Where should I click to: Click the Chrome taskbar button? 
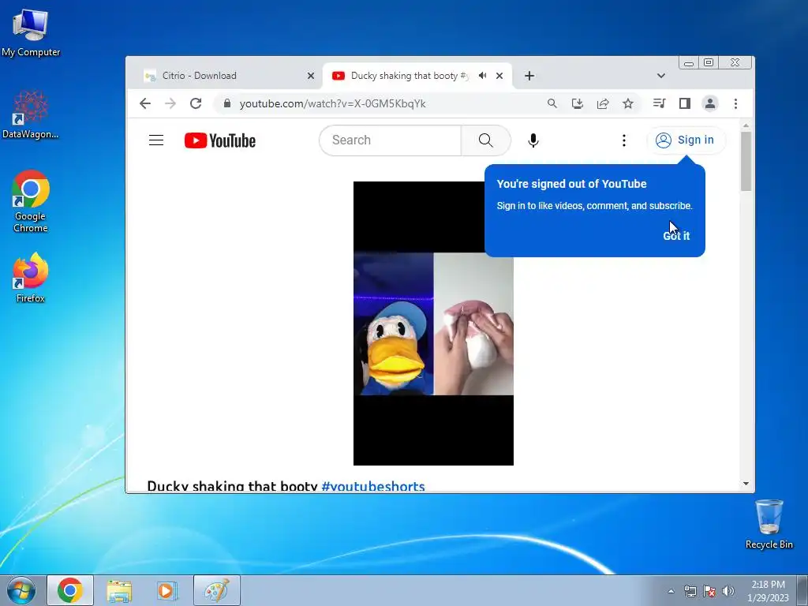(70, 590)
